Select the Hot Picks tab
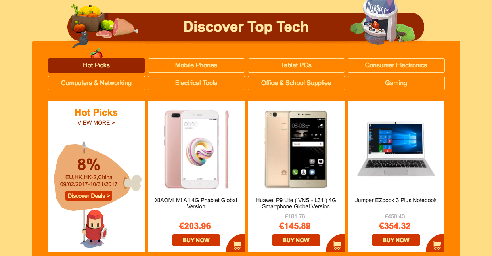492x256 pixels. pos(96,65)
